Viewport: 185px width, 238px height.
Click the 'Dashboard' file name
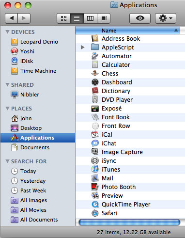(x=117, y=82)
